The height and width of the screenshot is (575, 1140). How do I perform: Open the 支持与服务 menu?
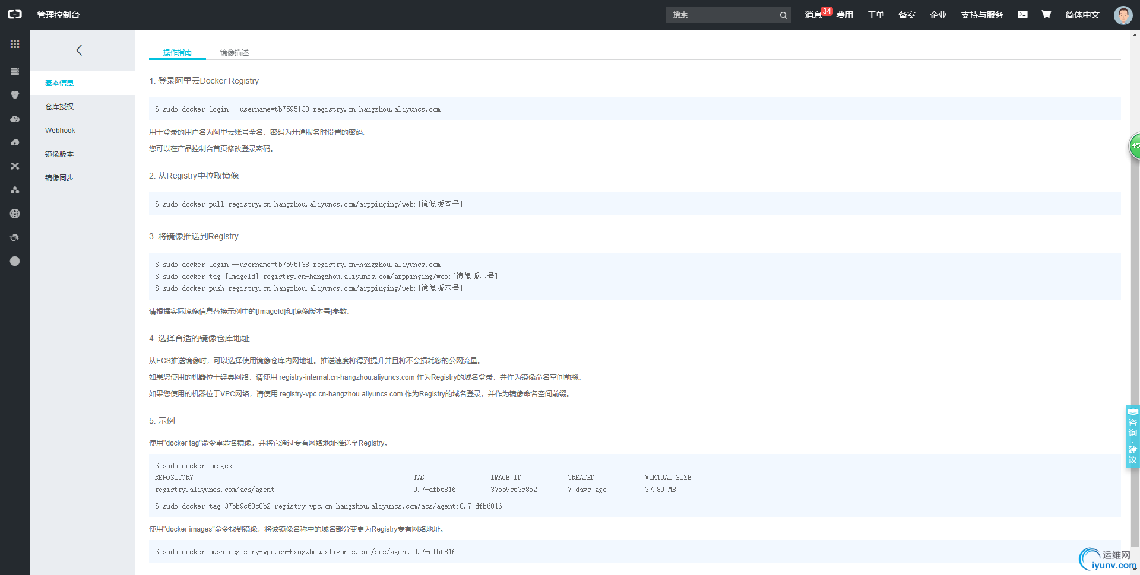click(982, 15)
